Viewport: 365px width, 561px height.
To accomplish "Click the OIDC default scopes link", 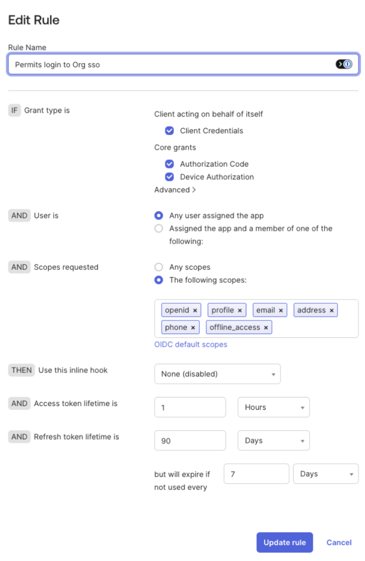I will pos(191,344).
